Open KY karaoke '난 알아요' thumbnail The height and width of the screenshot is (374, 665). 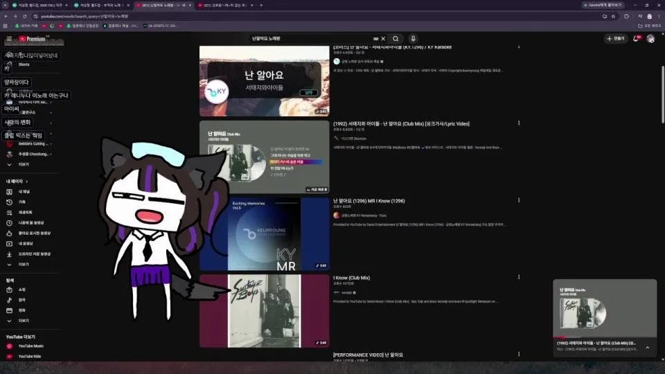[264, 80]
